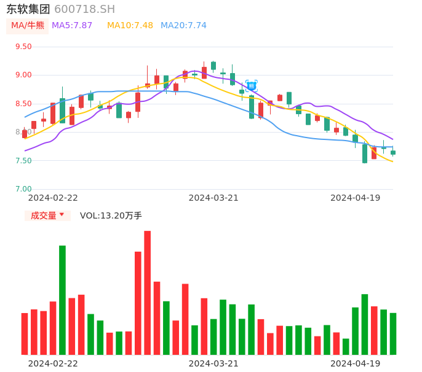Select the first red candlestick on the left
422x372 pixels.
[25, 134]
